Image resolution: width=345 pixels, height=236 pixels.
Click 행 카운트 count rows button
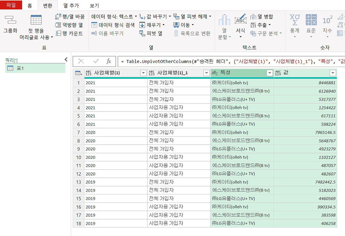(x=69, y=33)
